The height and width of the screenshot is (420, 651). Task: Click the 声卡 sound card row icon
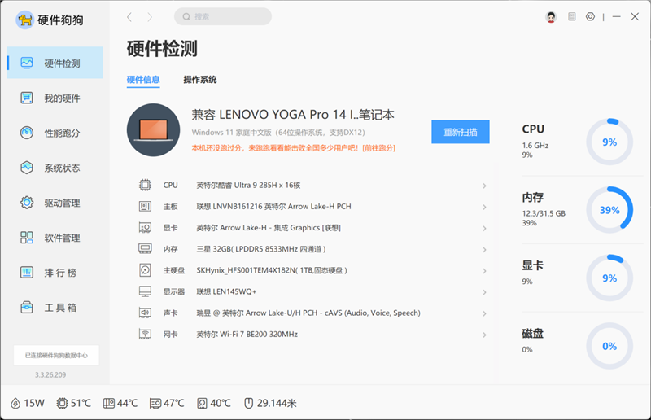tap(145, 313)
